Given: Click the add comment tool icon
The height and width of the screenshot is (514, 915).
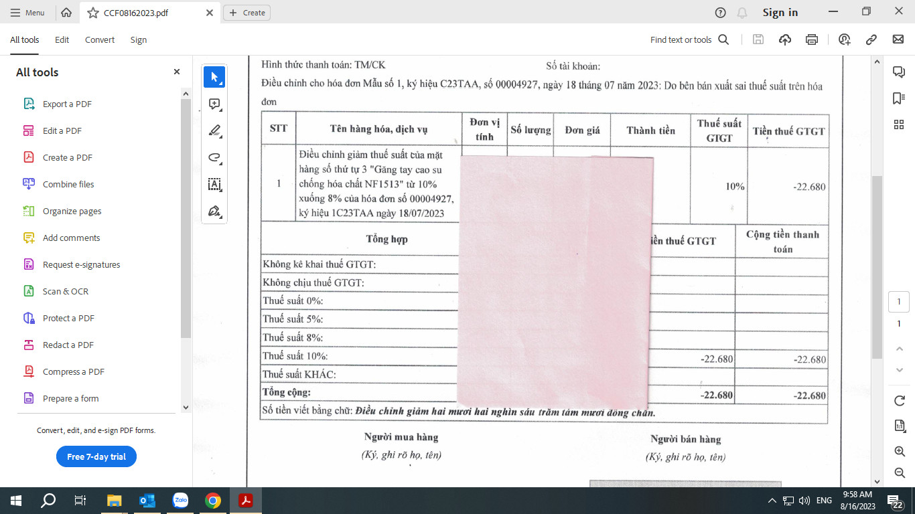Looking at the screenshot, I should pyautogui.click(x=214, y=104).
